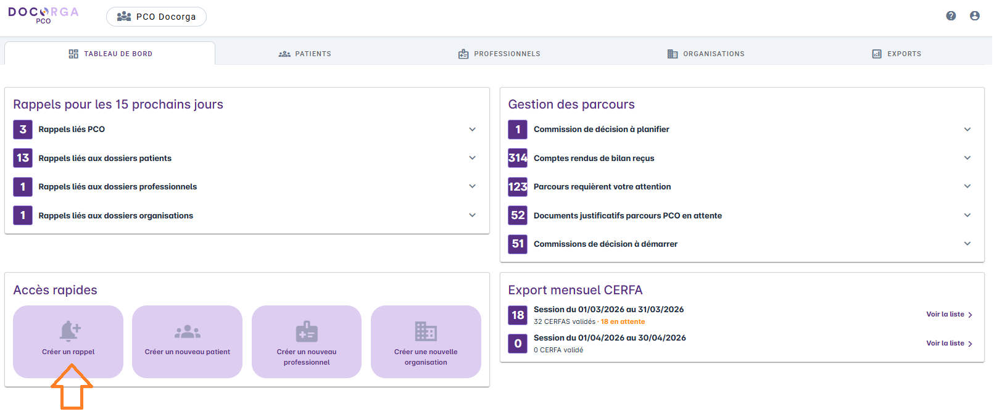Click the badge showing 314 comptes rendus

[518, 158]
